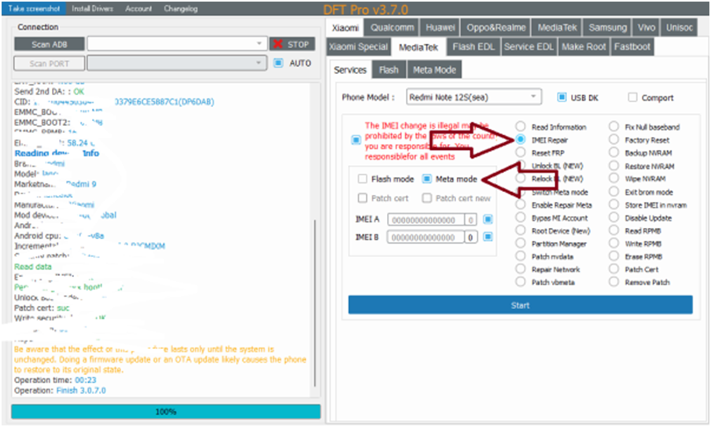Toggle the Meta mode checkbox
This screenshot has height=427, width=711.
click(x=427, y=179)
